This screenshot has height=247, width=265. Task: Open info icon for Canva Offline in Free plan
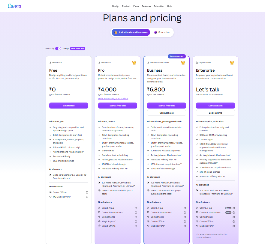87,192
